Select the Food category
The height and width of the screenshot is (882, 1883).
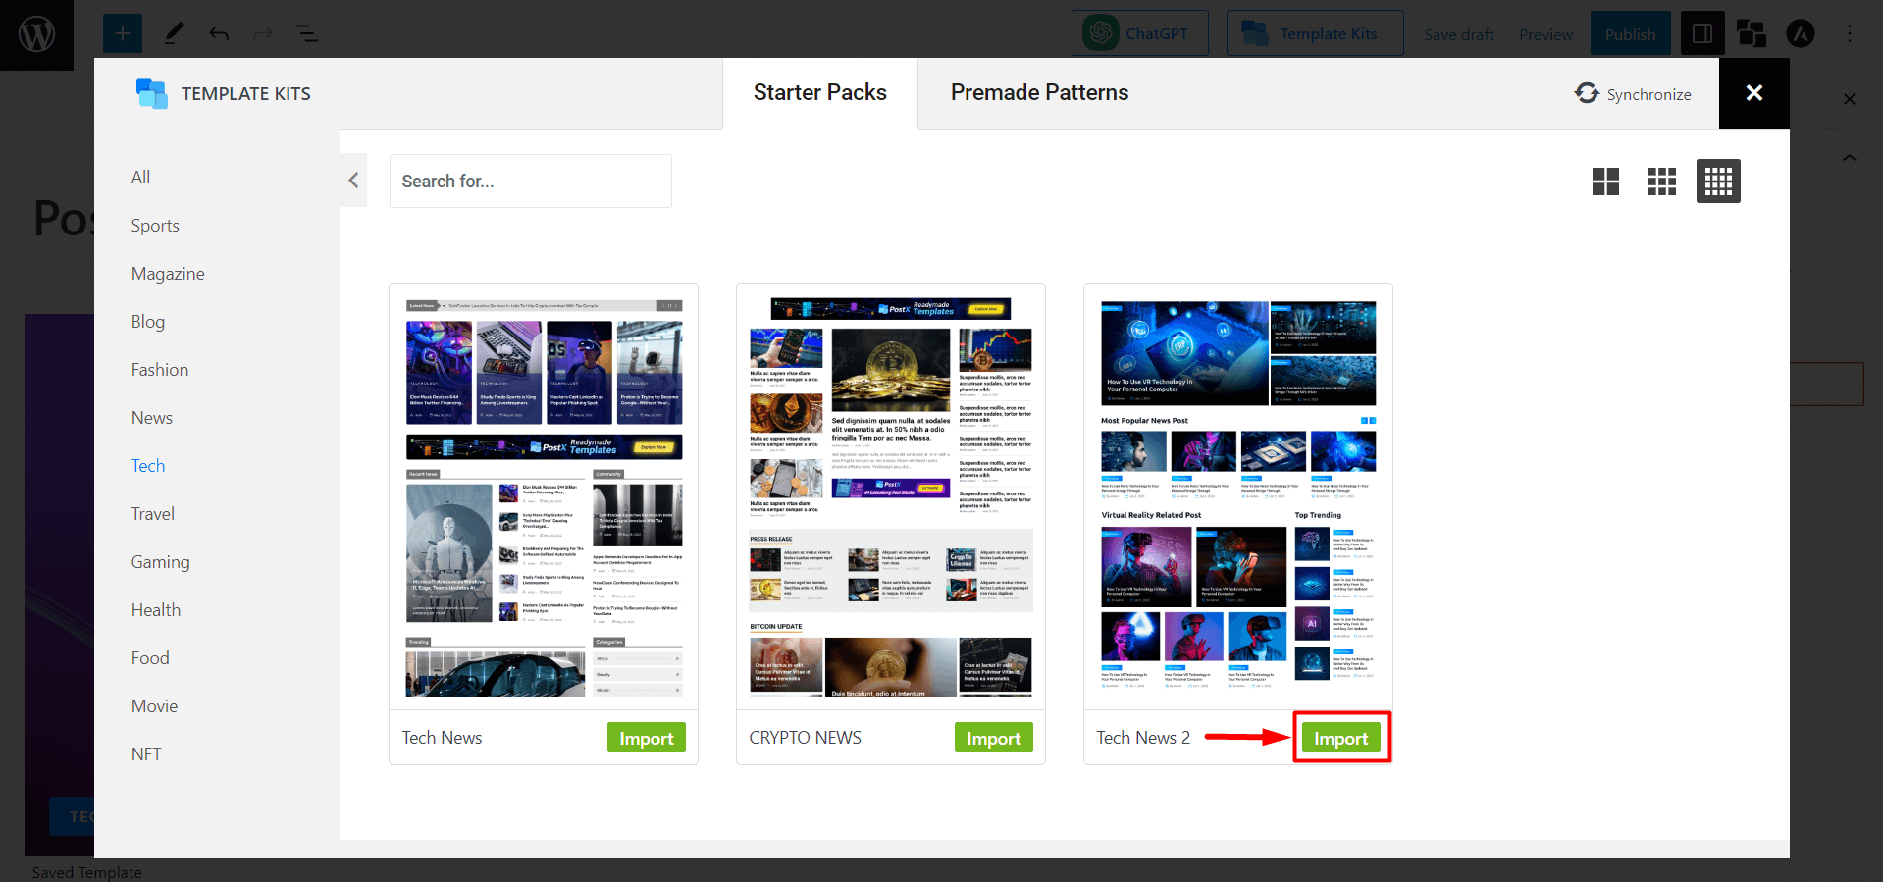click(150, 658)
